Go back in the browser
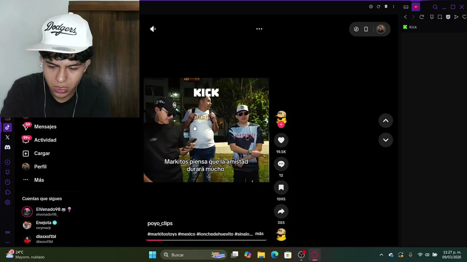 click(405, 17)
